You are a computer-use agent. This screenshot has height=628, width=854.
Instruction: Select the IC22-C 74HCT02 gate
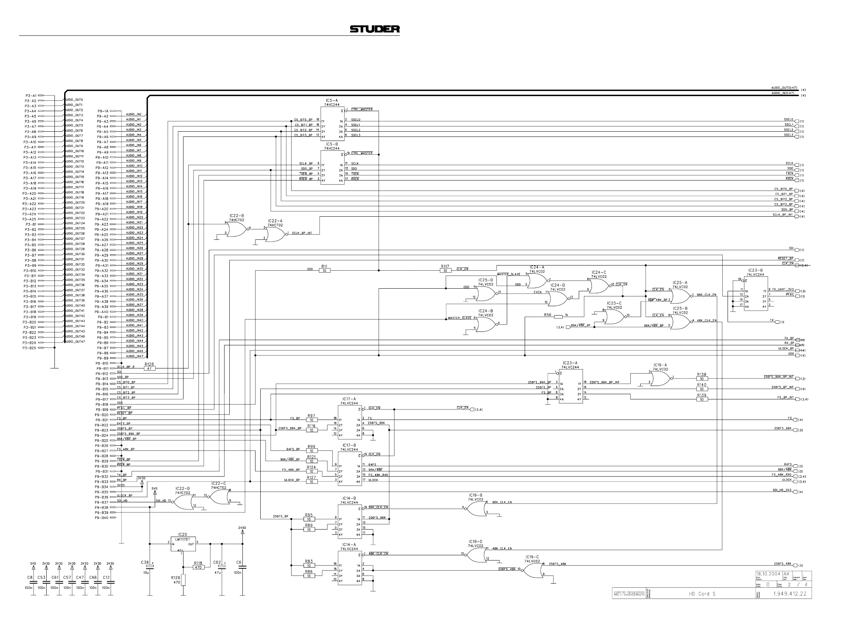[219, 496]
